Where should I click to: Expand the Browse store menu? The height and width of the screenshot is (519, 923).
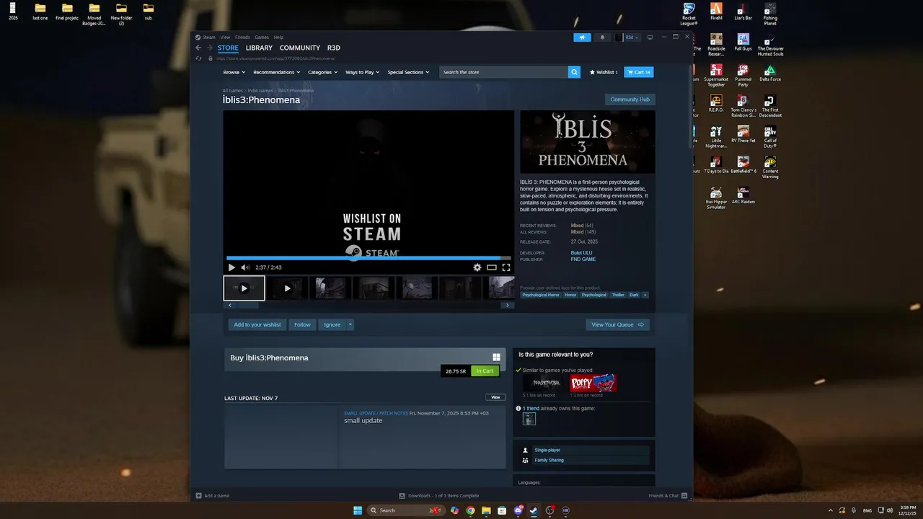(234, 72)
